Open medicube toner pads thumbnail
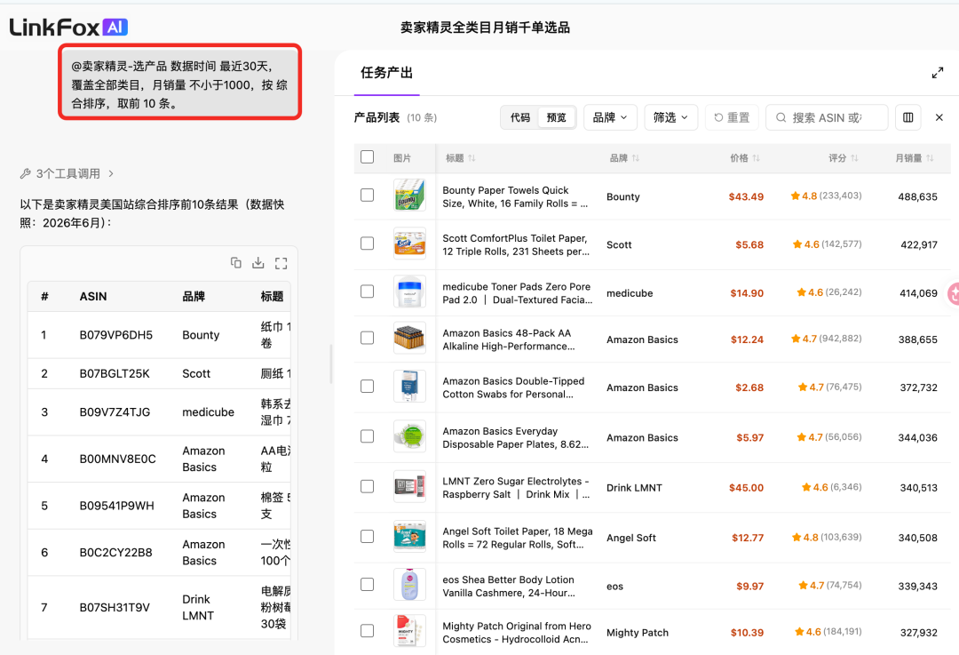 tap(409, 292)
